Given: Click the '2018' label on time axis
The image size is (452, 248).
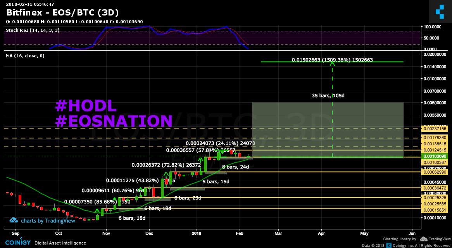Looking at the screenshot, I should coord(197,233).
